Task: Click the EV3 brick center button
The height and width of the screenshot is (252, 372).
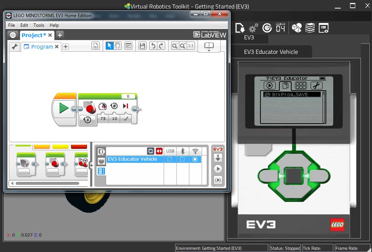Action: point(294,176)
